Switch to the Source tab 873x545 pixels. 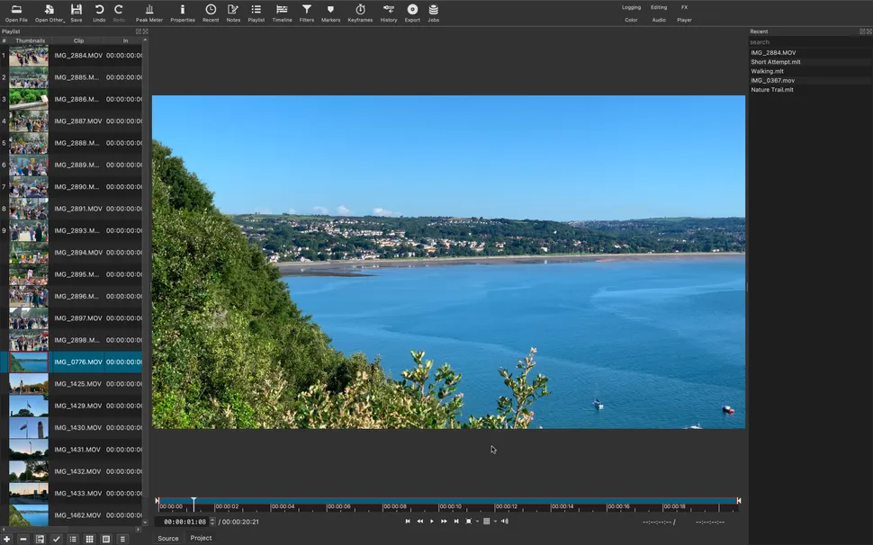click(168, 538)
